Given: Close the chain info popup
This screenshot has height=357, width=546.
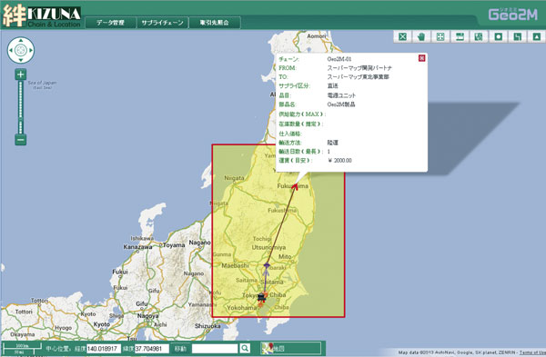Looking at the screenshot, I should pyautogui.click(x=421, y=58).
